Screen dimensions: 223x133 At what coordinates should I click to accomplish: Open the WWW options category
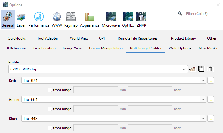click(57, 20)
